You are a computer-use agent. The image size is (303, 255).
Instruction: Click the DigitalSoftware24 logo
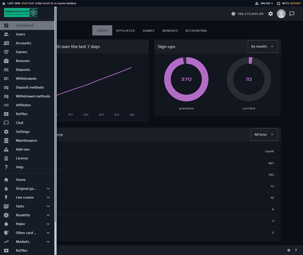tap(21, 13)
